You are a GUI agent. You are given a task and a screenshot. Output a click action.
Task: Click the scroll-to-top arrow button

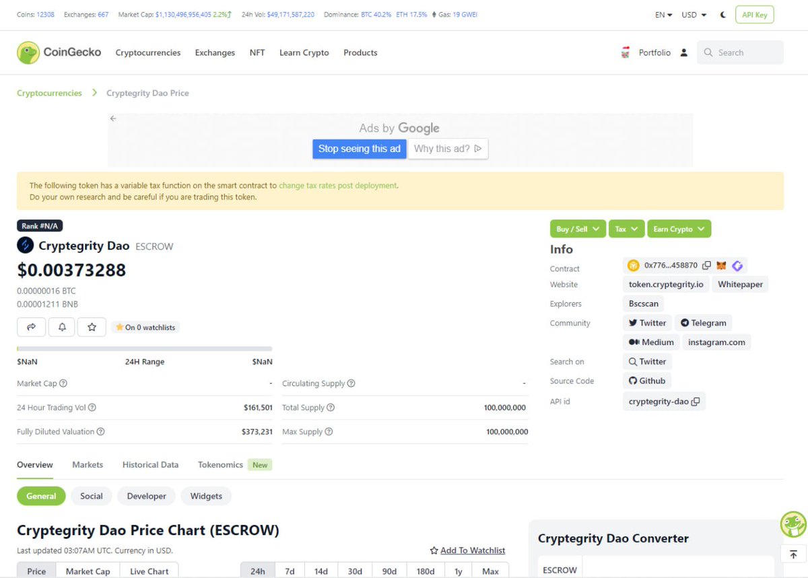point(793,553)
